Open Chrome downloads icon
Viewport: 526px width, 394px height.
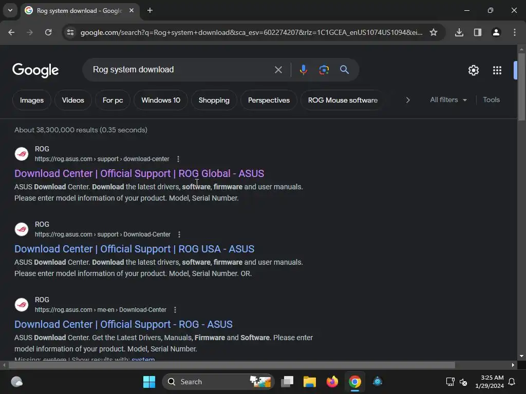click(x=459, y=32)
